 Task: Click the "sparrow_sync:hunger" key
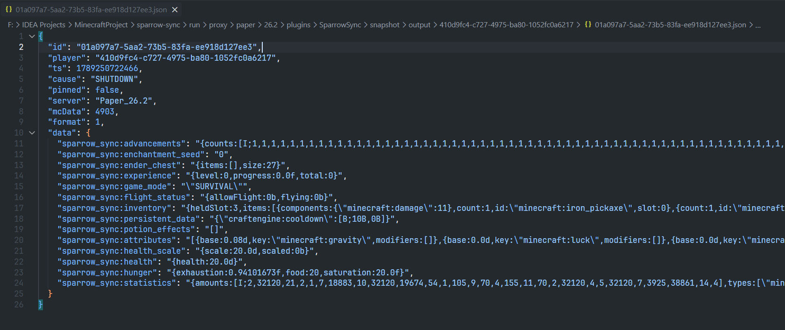(x=107, y=273)
